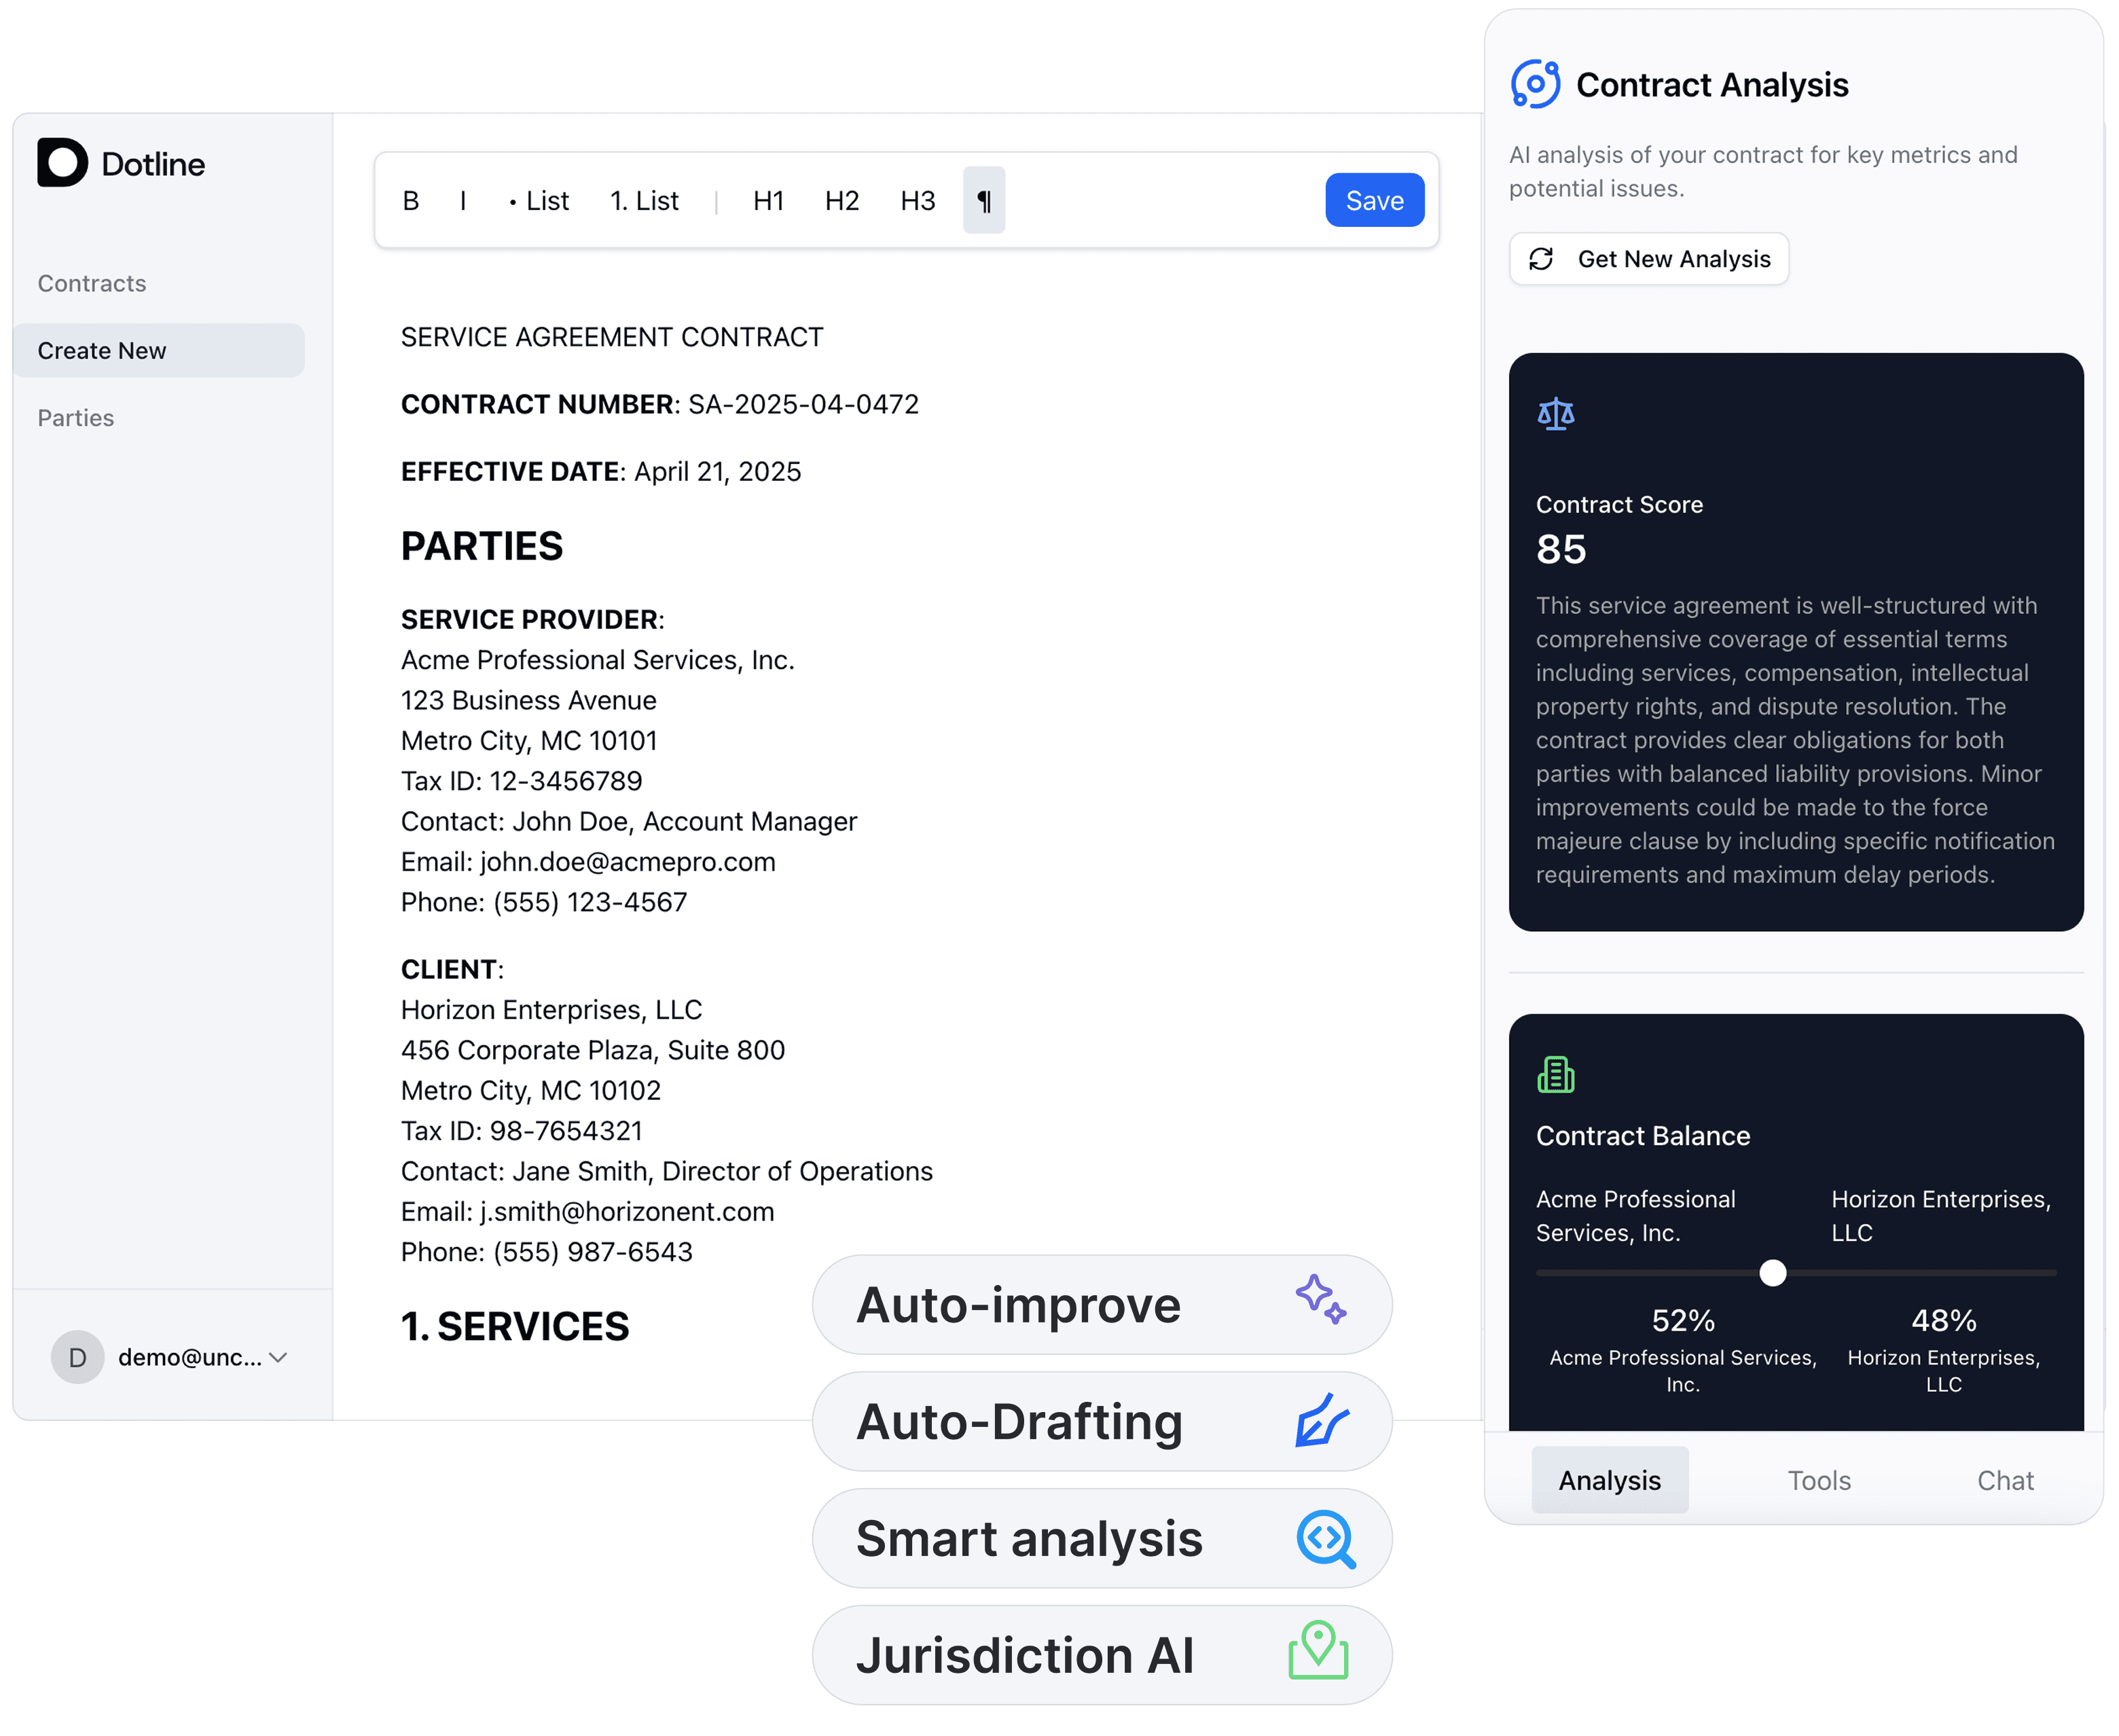The image size is (2119, 1736).
Task: Click the 48% balance value
Action: 1943,1320
